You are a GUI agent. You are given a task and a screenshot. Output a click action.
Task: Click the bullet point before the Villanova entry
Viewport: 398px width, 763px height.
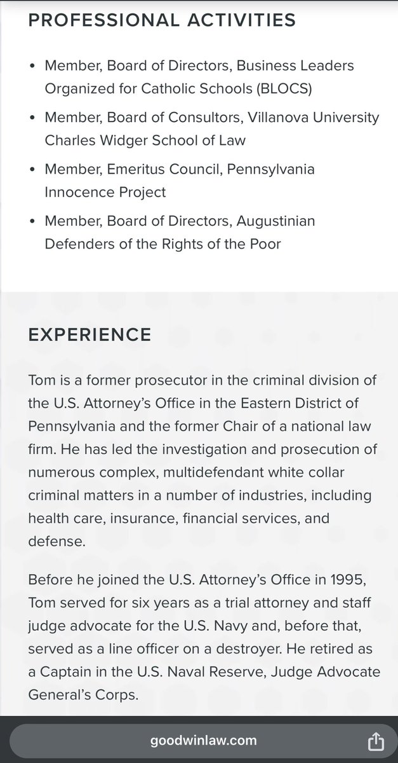[32, 118]
